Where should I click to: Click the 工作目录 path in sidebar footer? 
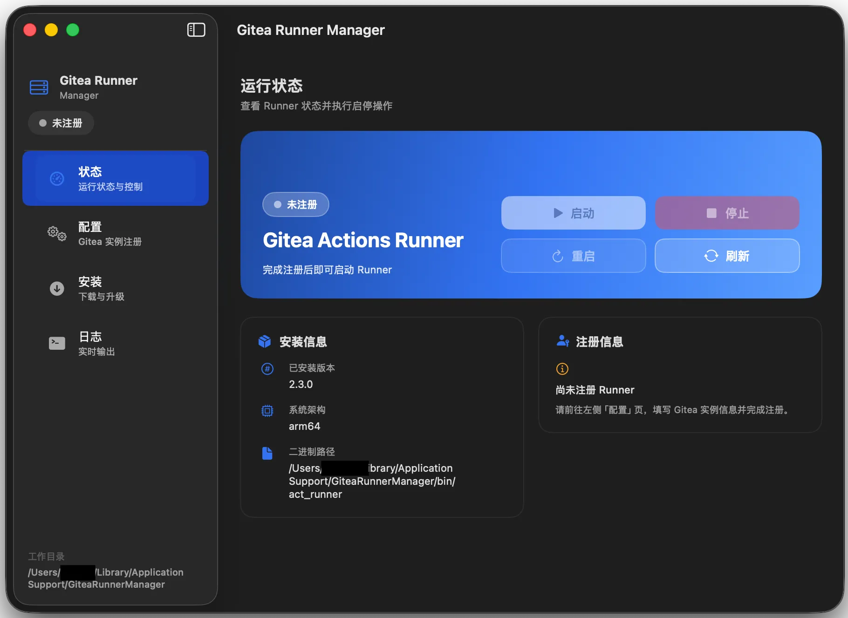coord(106,578)
